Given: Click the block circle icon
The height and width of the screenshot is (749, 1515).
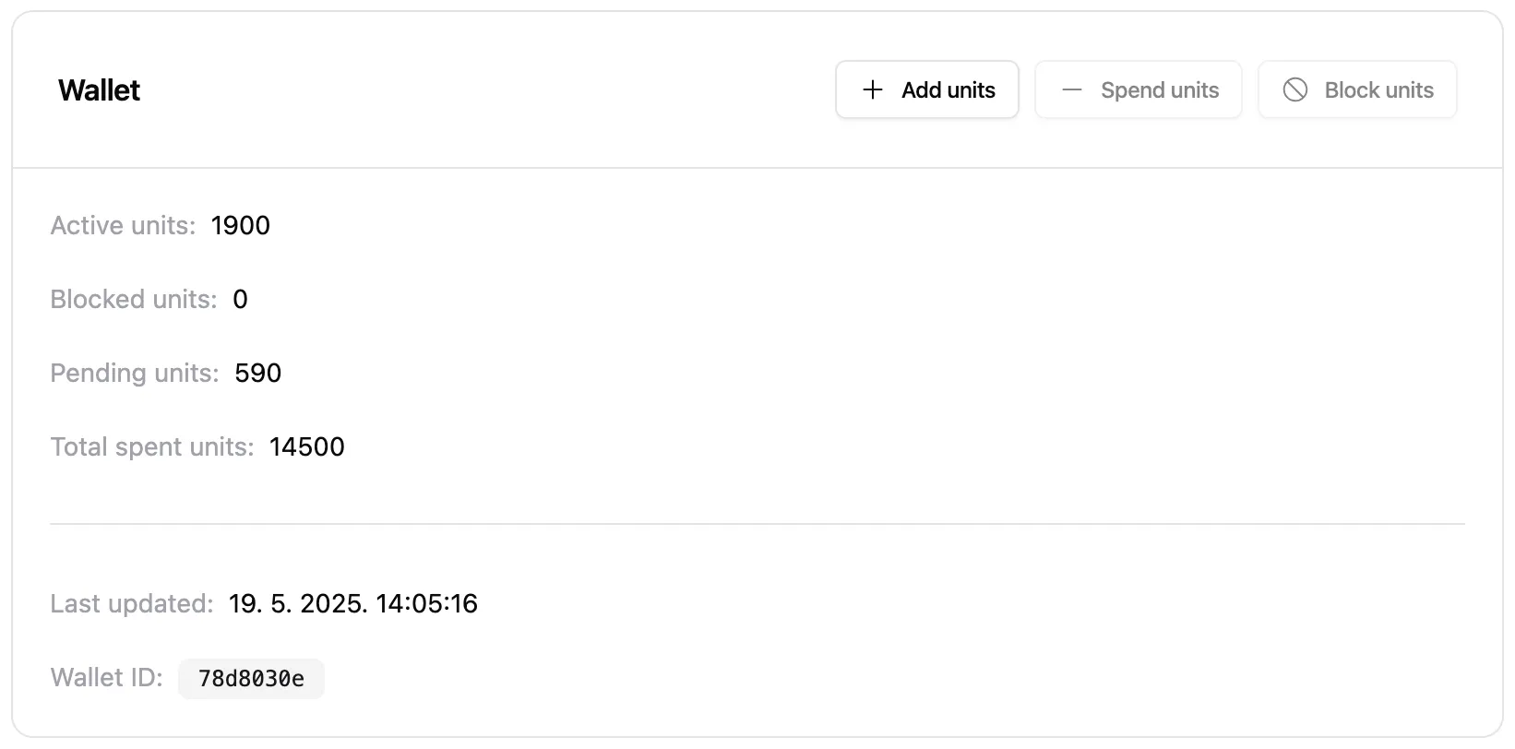Looking at the screenshot, I should [x=1295, y=89].
